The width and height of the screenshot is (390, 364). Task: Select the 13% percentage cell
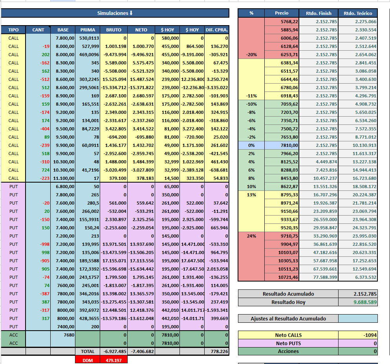tap(251, 195)
